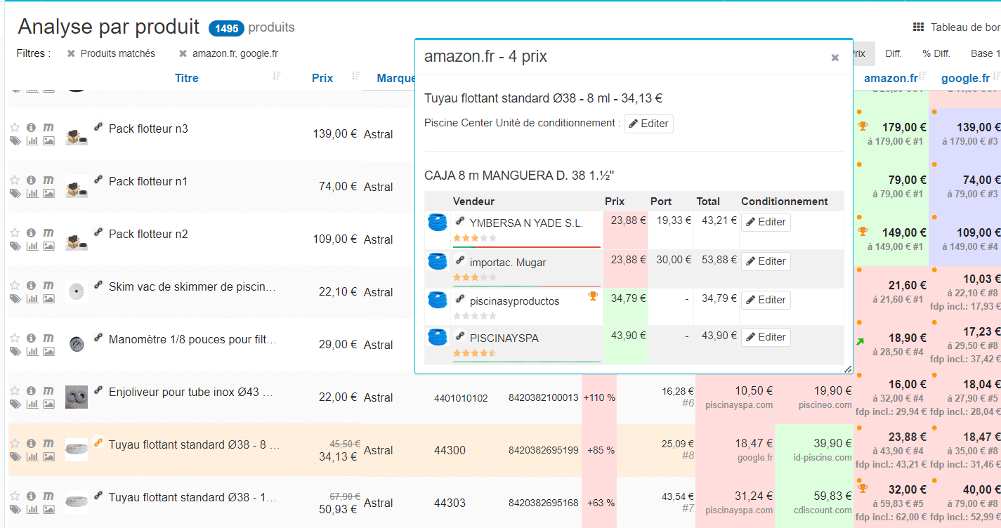The height and width of the screenshot is (528, 1001).
Task: Open the Skim vac product thumbnail
Action: tap(76, 291)
